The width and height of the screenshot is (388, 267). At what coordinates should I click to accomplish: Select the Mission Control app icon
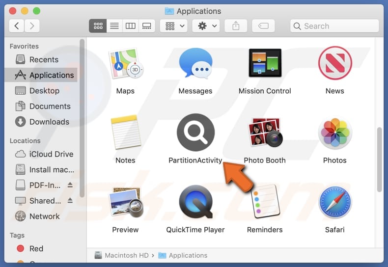click(265, 63)
